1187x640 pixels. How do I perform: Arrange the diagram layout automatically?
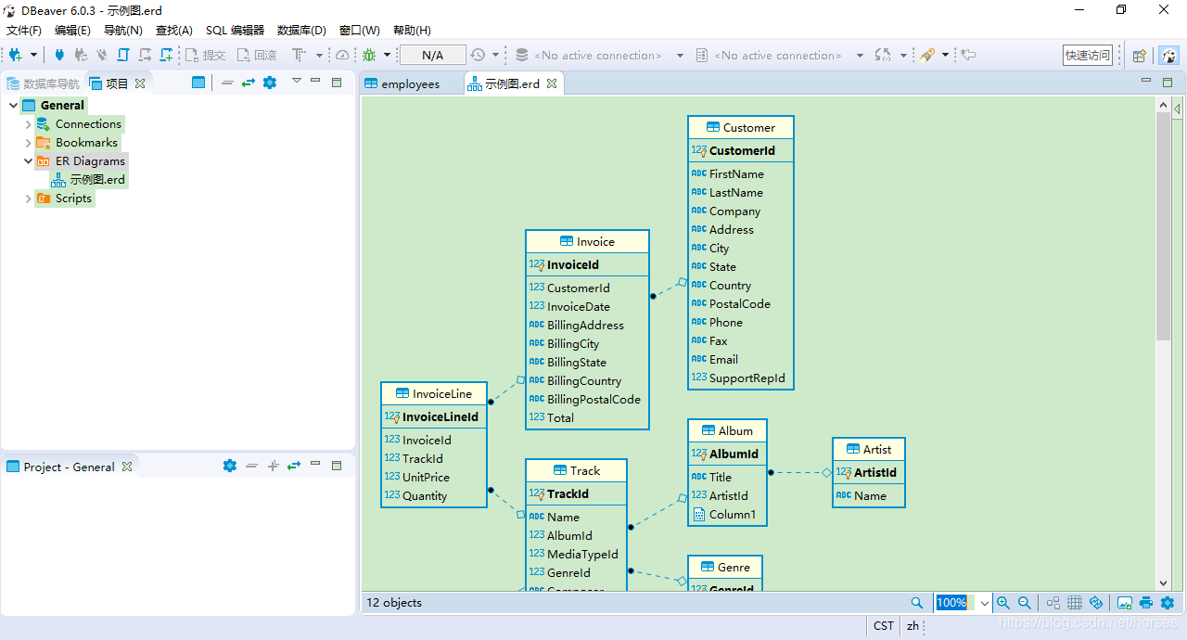point(1053,603)
